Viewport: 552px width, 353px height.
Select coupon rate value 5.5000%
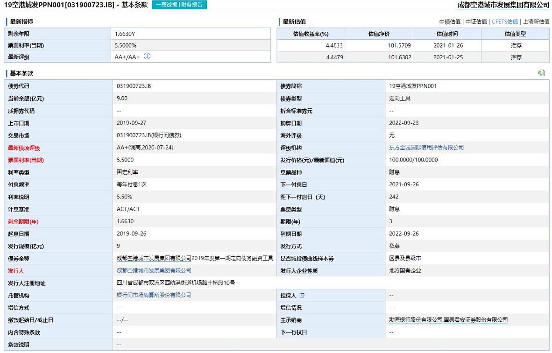click(x=126, y=45)
